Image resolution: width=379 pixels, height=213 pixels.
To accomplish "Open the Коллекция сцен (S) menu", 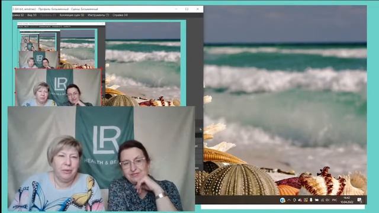I will (x=72, y=15).
